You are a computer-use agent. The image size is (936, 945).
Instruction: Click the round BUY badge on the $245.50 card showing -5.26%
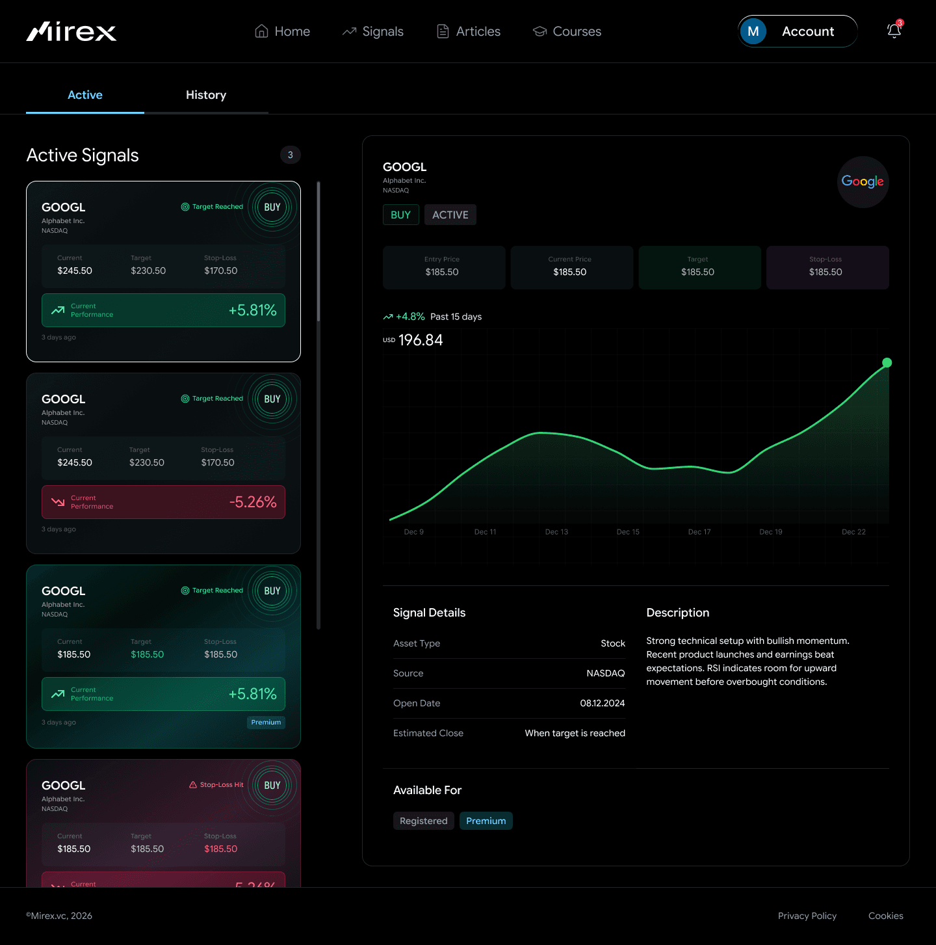pos(272,399)
